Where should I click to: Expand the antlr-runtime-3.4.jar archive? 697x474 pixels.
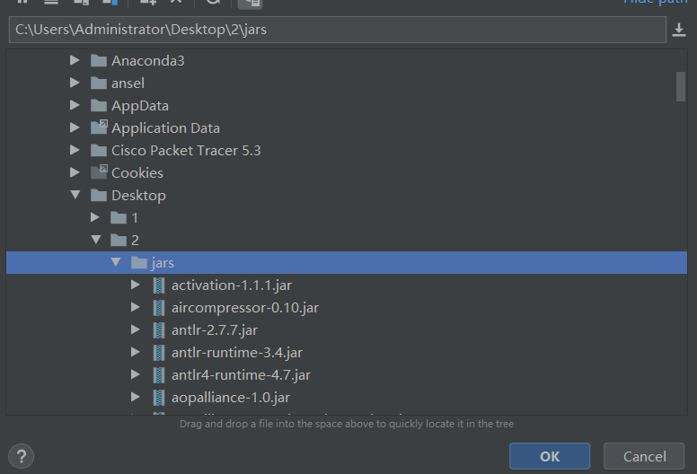point(135,352)
